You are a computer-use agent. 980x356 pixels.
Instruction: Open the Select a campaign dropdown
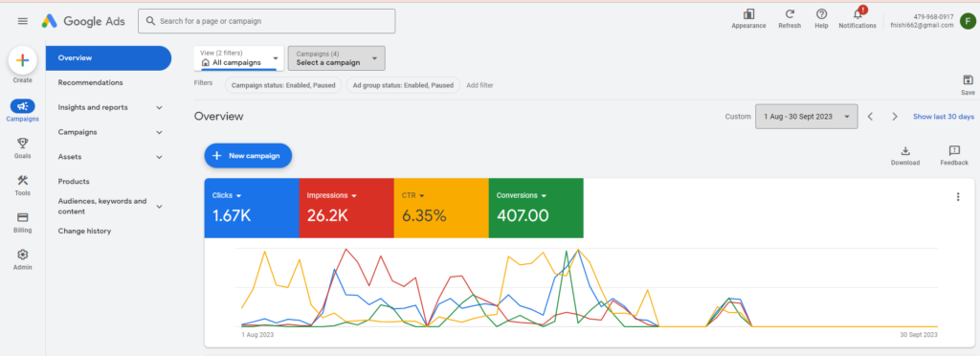click(336, 58)
